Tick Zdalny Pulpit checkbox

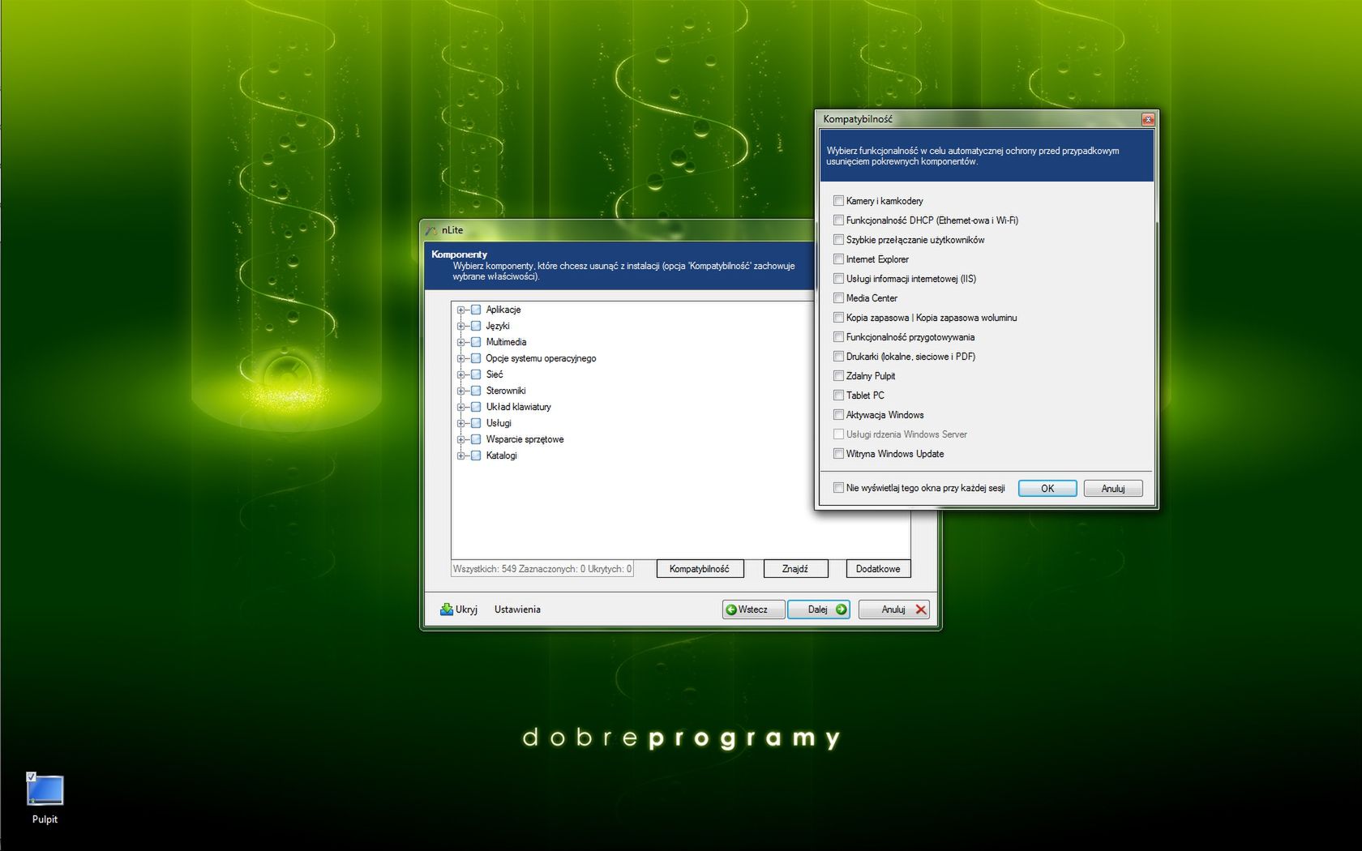[838, 375]
